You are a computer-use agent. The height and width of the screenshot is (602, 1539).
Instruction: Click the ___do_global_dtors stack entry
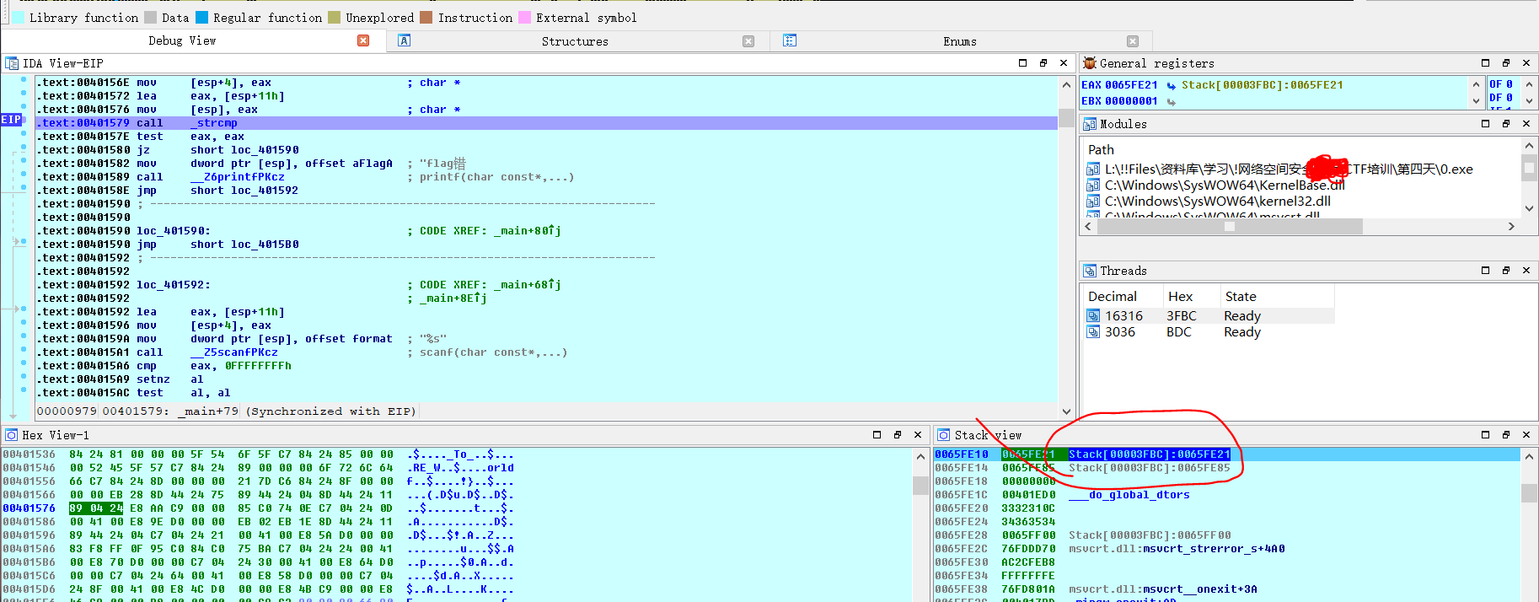click(x=1129, y=495)
